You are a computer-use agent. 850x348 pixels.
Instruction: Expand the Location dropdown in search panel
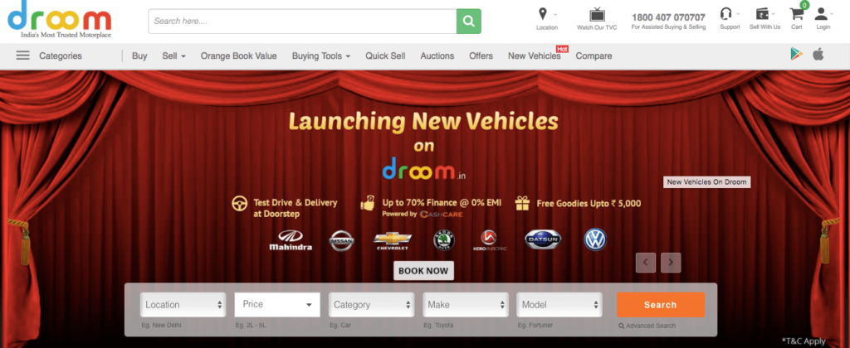(x=183, y=305)
